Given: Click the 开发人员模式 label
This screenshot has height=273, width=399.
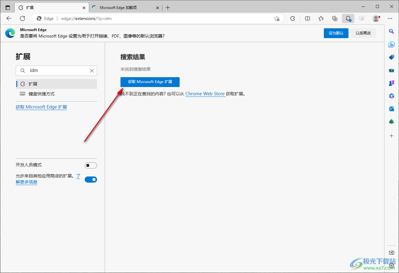Looking at the screenshot, I should pos(29,165).
